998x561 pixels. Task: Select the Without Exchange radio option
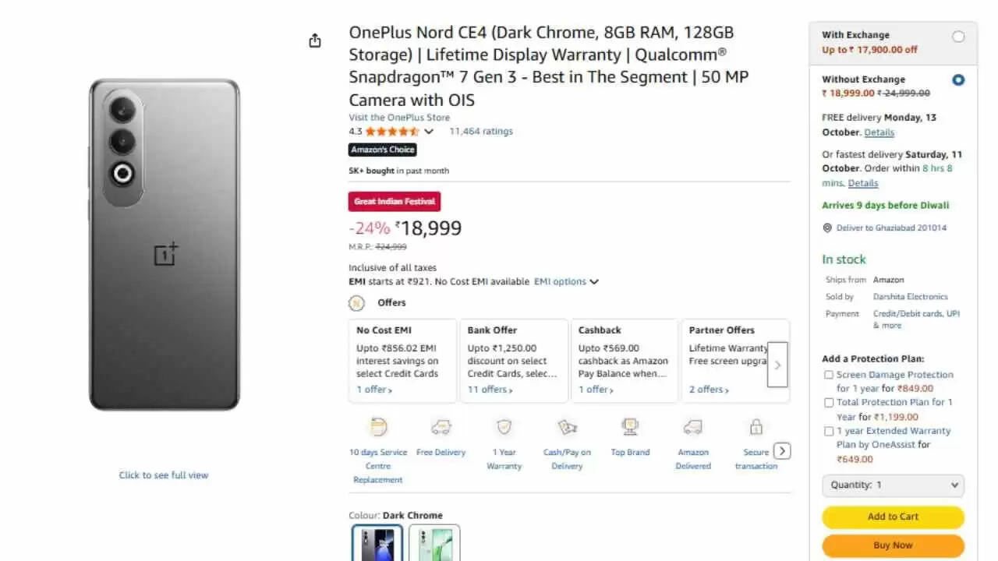[x=958, y=80]
